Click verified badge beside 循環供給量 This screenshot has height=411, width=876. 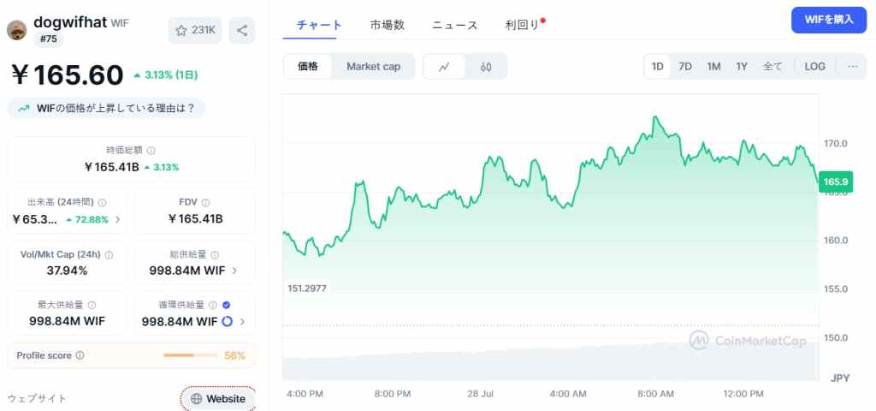tap(226, 305)
